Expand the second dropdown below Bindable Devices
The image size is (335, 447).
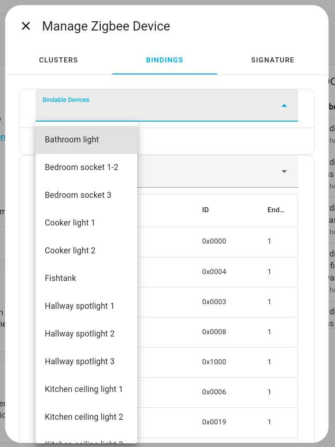point(284,171)
